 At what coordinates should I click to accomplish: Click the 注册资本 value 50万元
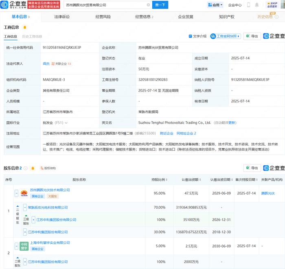144,69
